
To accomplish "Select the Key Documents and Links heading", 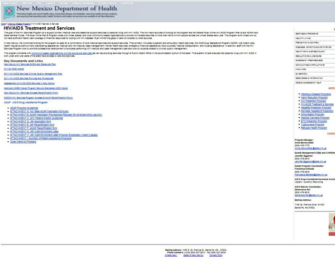I will [23, 61].
